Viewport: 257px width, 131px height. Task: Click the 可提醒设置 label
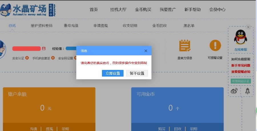point(215,58)
